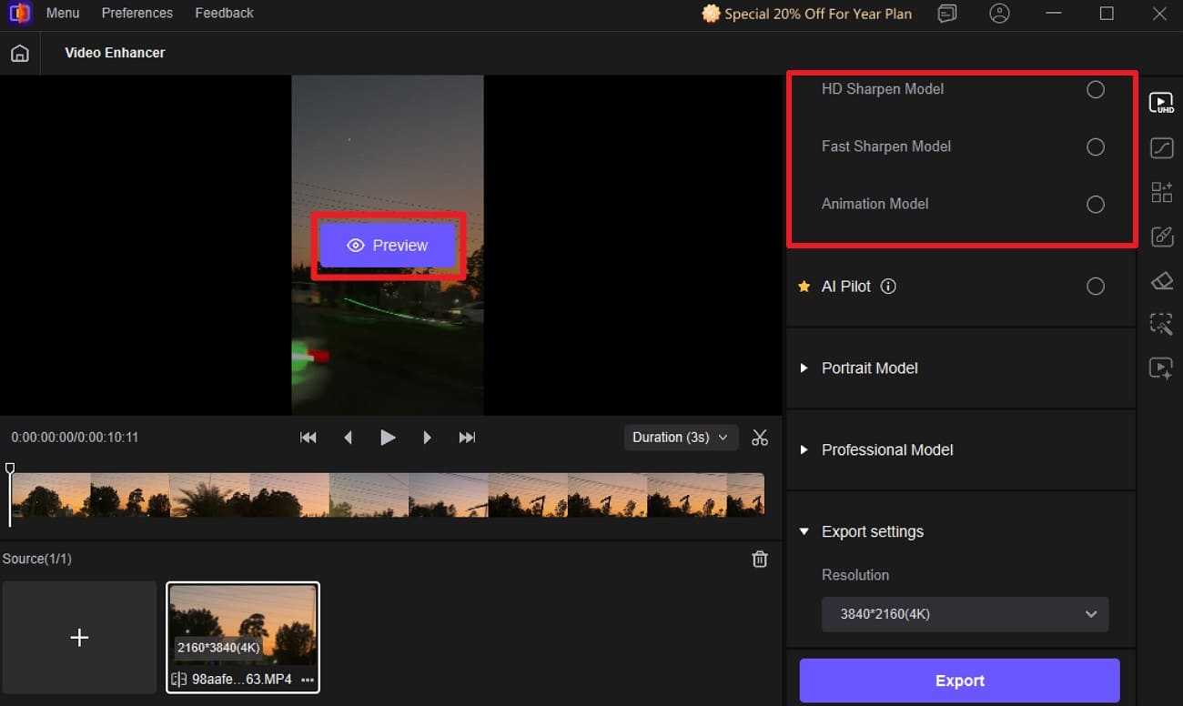Open the frame interpolation tool icon
The width and height of the screenshot is (1183, 706).
click(1161, 192)
